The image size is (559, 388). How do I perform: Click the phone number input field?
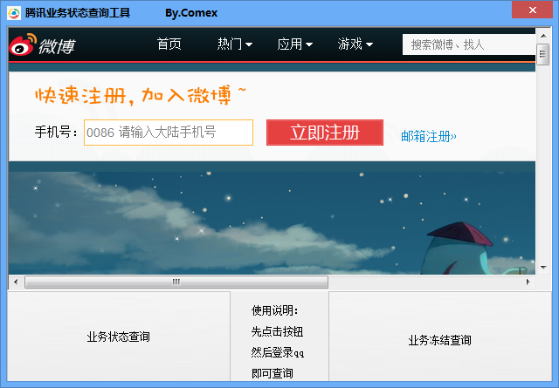[169, 133]
